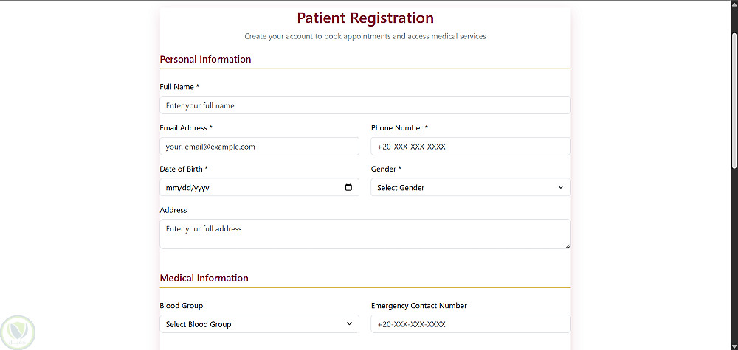The height and width of the screenshot is (350, 738).
Task: Open the Select Blood Group dropdown
Action: pyautogui.click(x=259, y=324)
